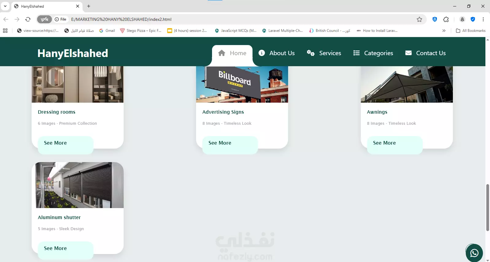This screenshot has width=490, height=262.
Task: Open the Contact Us nav item
Action: pyautogui.click(x=425, y=53)
